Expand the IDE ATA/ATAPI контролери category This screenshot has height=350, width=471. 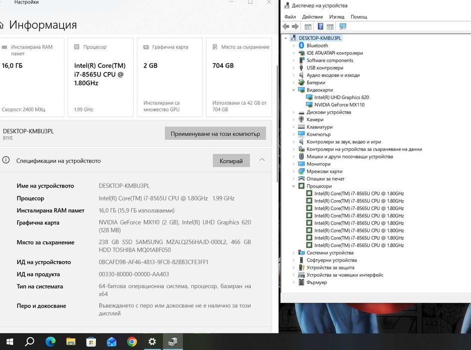point(294,53)
